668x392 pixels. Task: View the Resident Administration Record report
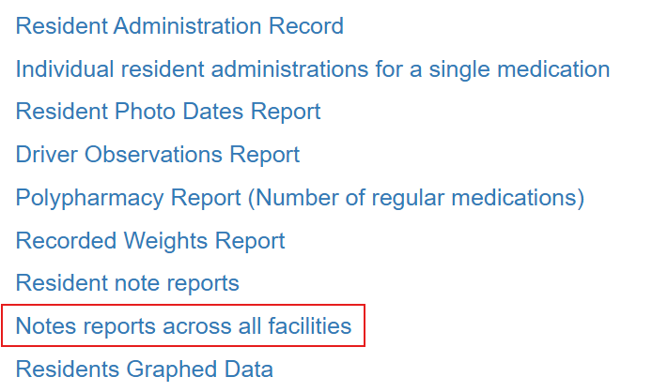[179, 26]
